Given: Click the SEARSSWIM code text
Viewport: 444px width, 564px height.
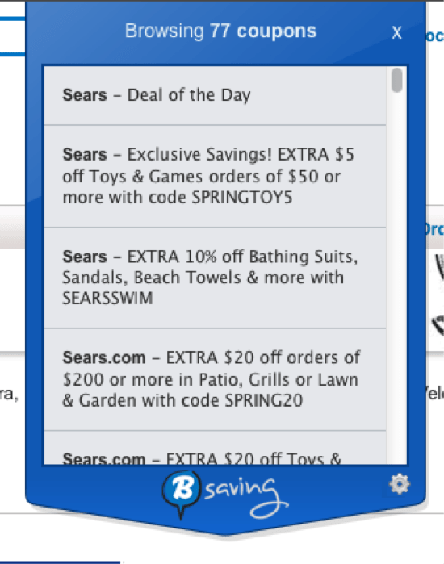Looking at the screenshot, I should tap(107, 299).
